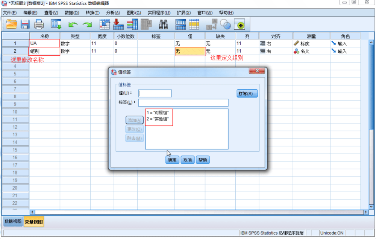376x239 pixels.
Task: Click 确定 in the value labels dialog
Action: click(x=172, y=160)
